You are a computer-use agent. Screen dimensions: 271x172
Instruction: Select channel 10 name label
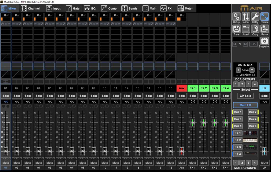tap(105, 88)
